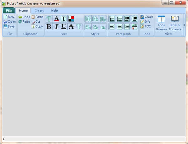Expand the ribbon overflow arrow
The height and width of the screenshot is (144, 188).
pyautogui.click(x=185, y=25)
